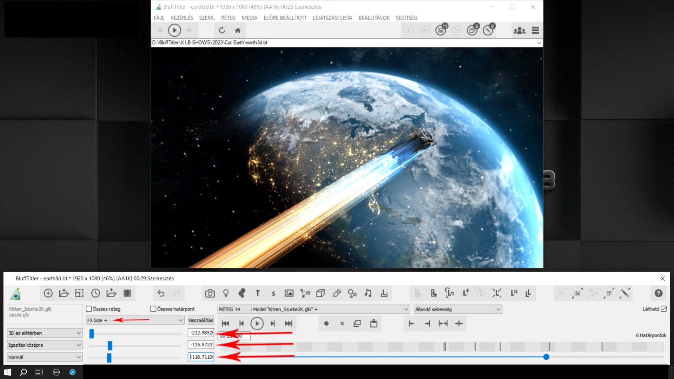The height and width of the screenshot is (379, 674).
Task: Open Windows taskbar search
Action: pyautogui.click(x=24, y=372)
